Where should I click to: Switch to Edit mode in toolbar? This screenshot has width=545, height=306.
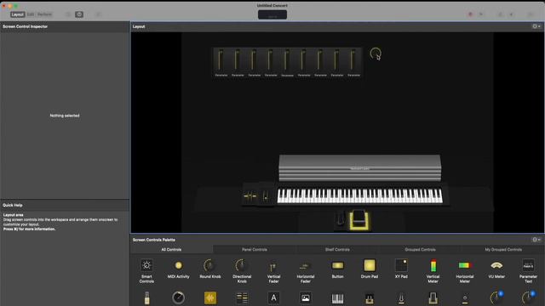point(31,14)
